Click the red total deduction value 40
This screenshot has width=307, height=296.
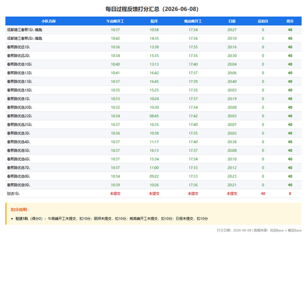[x=263, y=193]
